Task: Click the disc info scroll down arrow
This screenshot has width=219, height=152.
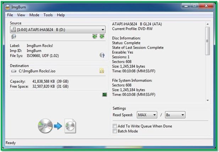Action: pos(208,100)
